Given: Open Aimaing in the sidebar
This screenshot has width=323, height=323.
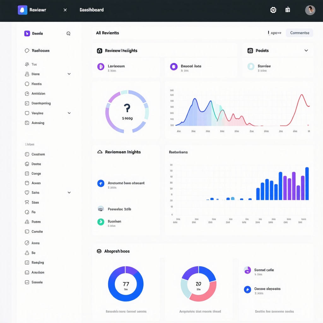Looking at the screenshot, I should click(x=35, y=123).
